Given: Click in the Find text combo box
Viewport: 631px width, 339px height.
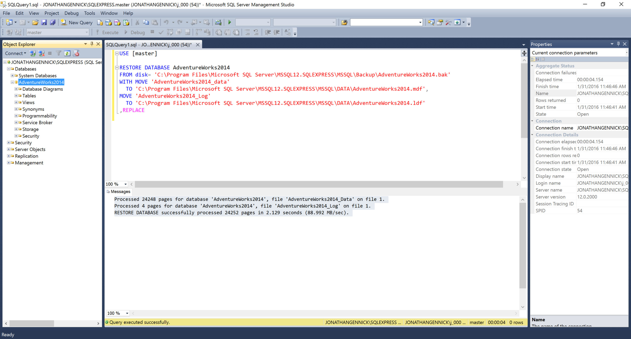Looking at the screenshot, I should click(384, 22).
